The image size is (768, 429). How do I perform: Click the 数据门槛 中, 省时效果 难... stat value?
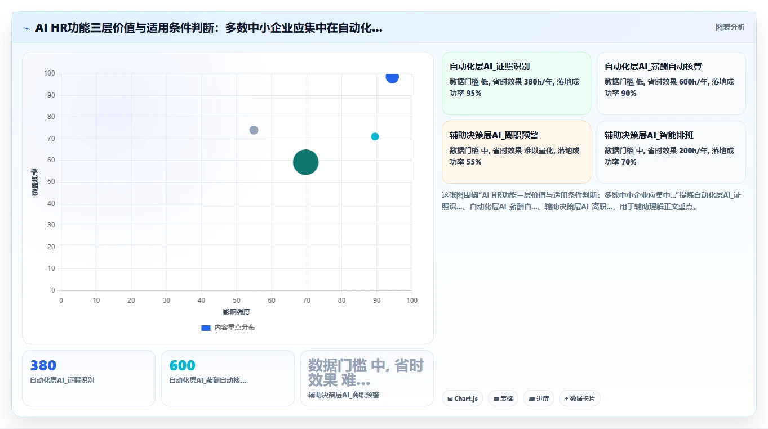point(366,373)
